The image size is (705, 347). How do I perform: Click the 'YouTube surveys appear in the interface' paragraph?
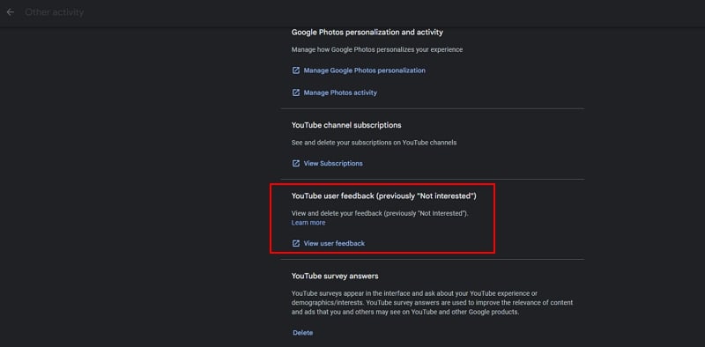tap(432, 302)
